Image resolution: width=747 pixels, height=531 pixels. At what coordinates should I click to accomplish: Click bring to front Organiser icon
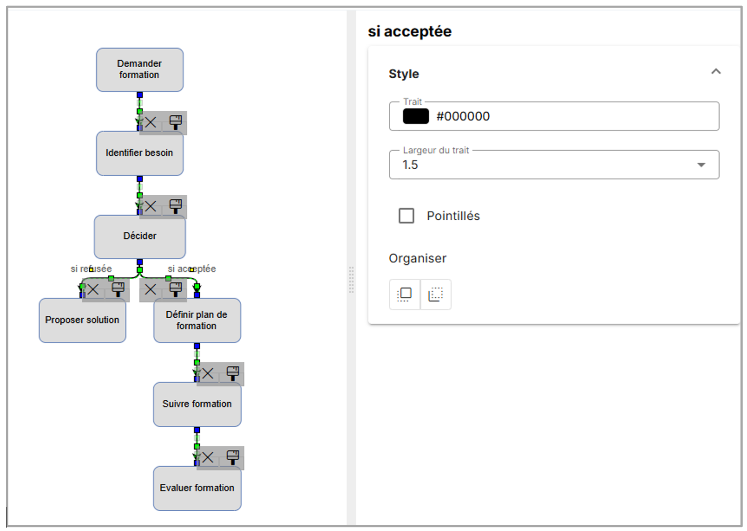click(404, 294)
